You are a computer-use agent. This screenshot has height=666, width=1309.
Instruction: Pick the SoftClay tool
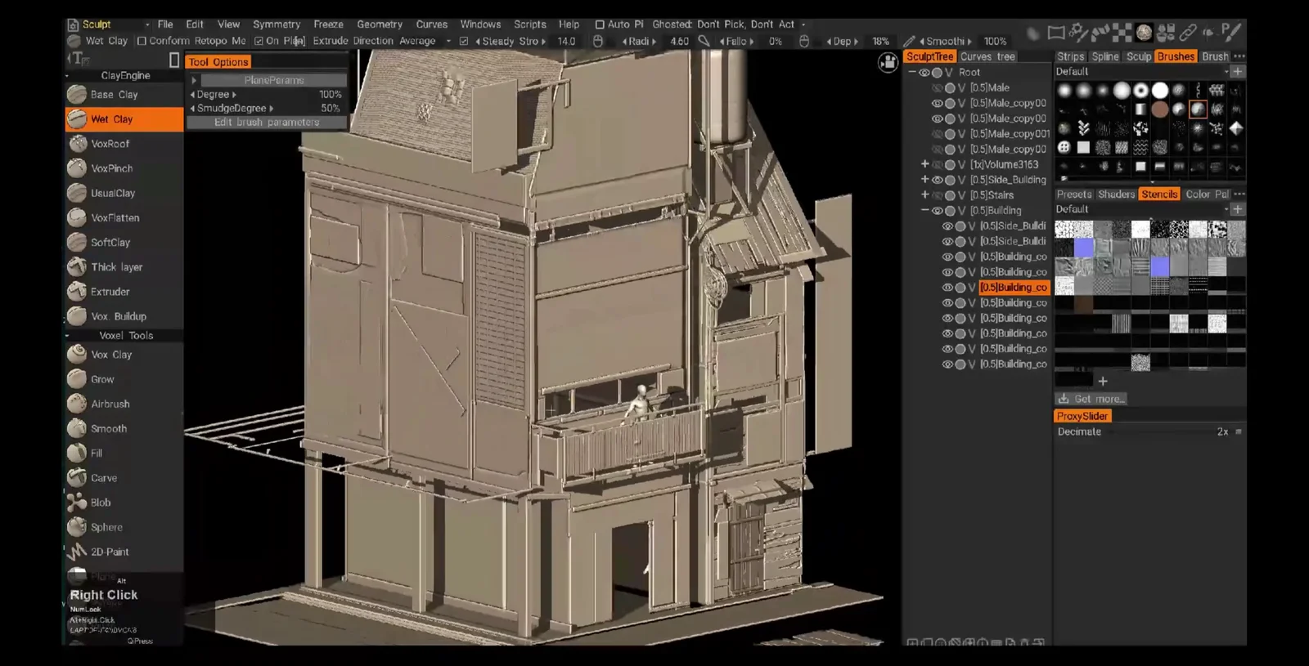click(124, 243)
